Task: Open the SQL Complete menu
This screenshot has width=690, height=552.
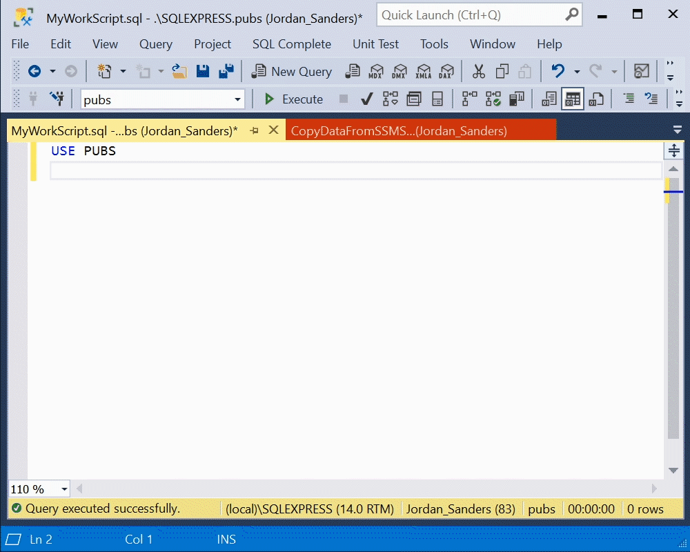Action: click(292, 44)
